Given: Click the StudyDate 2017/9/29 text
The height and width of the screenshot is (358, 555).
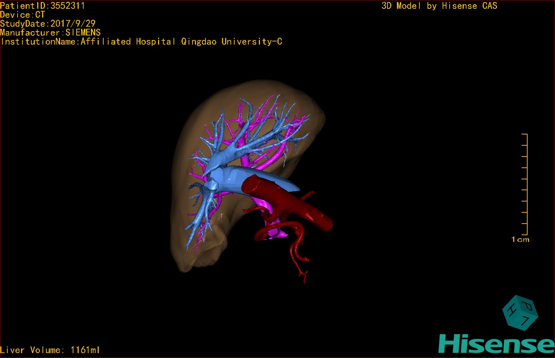Looking at the screenshot, I should 48,24.
